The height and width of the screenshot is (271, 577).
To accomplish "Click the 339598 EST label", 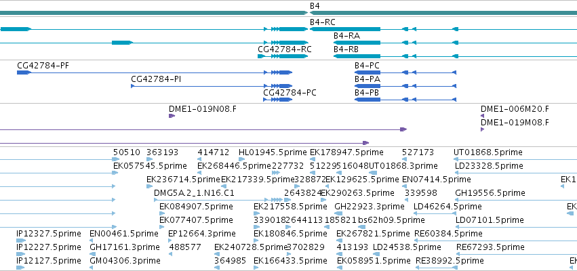I will [x=421, y=193].
